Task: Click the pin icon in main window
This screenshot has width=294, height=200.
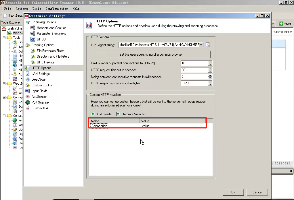Action: [291, 171]
